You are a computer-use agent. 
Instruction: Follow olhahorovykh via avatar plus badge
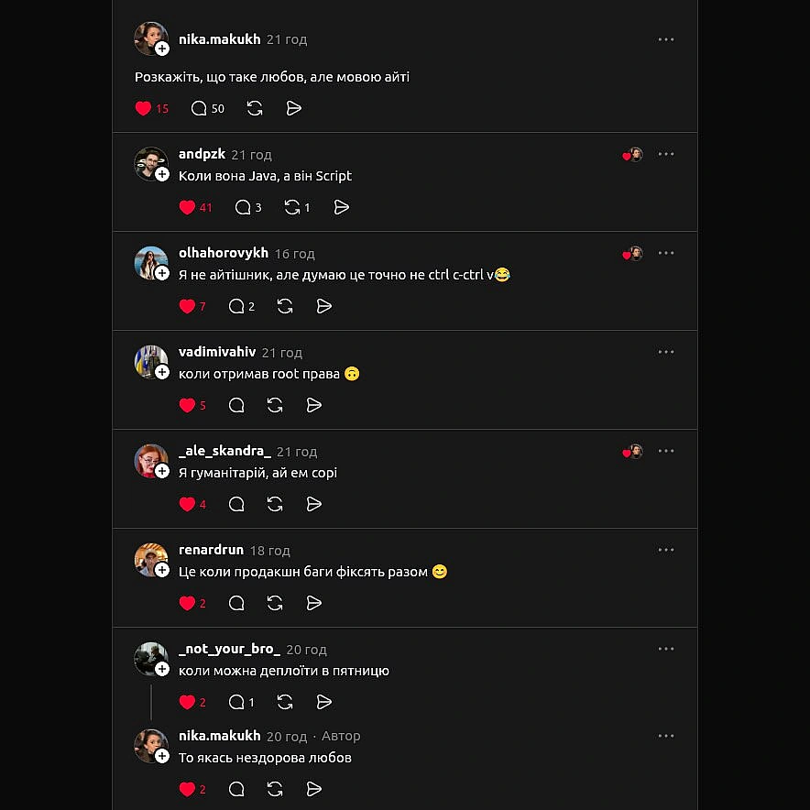162,273
